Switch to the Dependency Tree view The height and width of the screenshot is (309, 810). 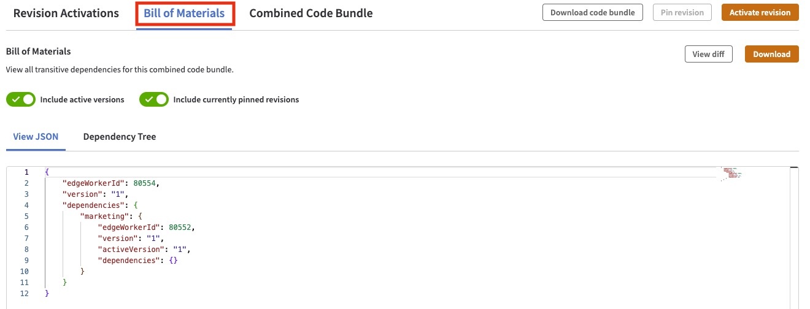click(x=120, y=137)
